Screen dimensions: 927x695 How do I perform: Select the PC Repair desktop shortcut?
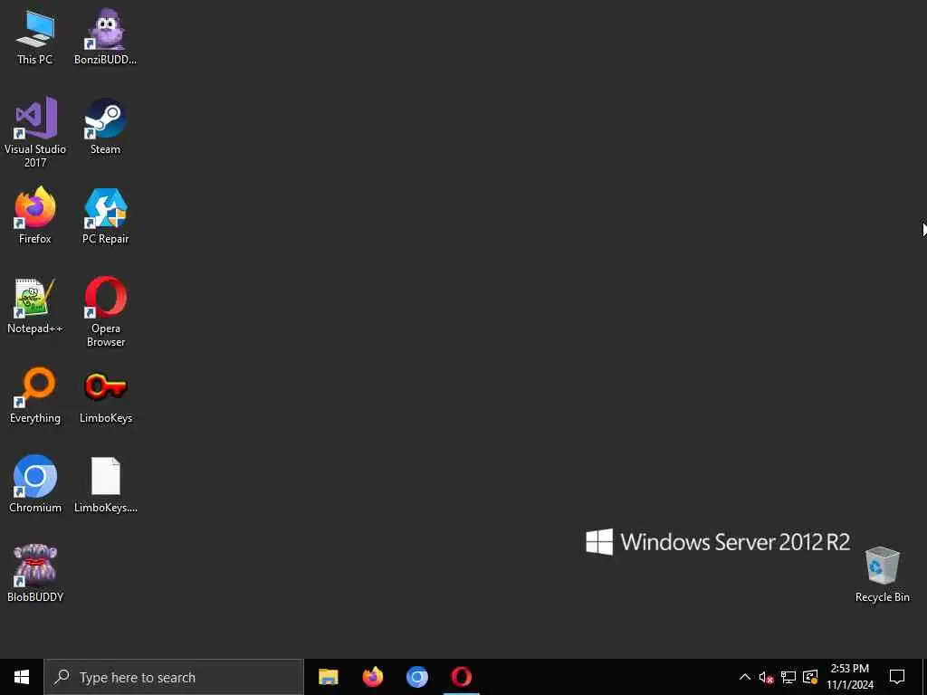[x=105, y=215]
